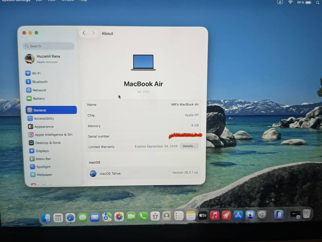322x242 pixels.
Task: Click the warranty Details… button
Action: click(x=189, y=146)
